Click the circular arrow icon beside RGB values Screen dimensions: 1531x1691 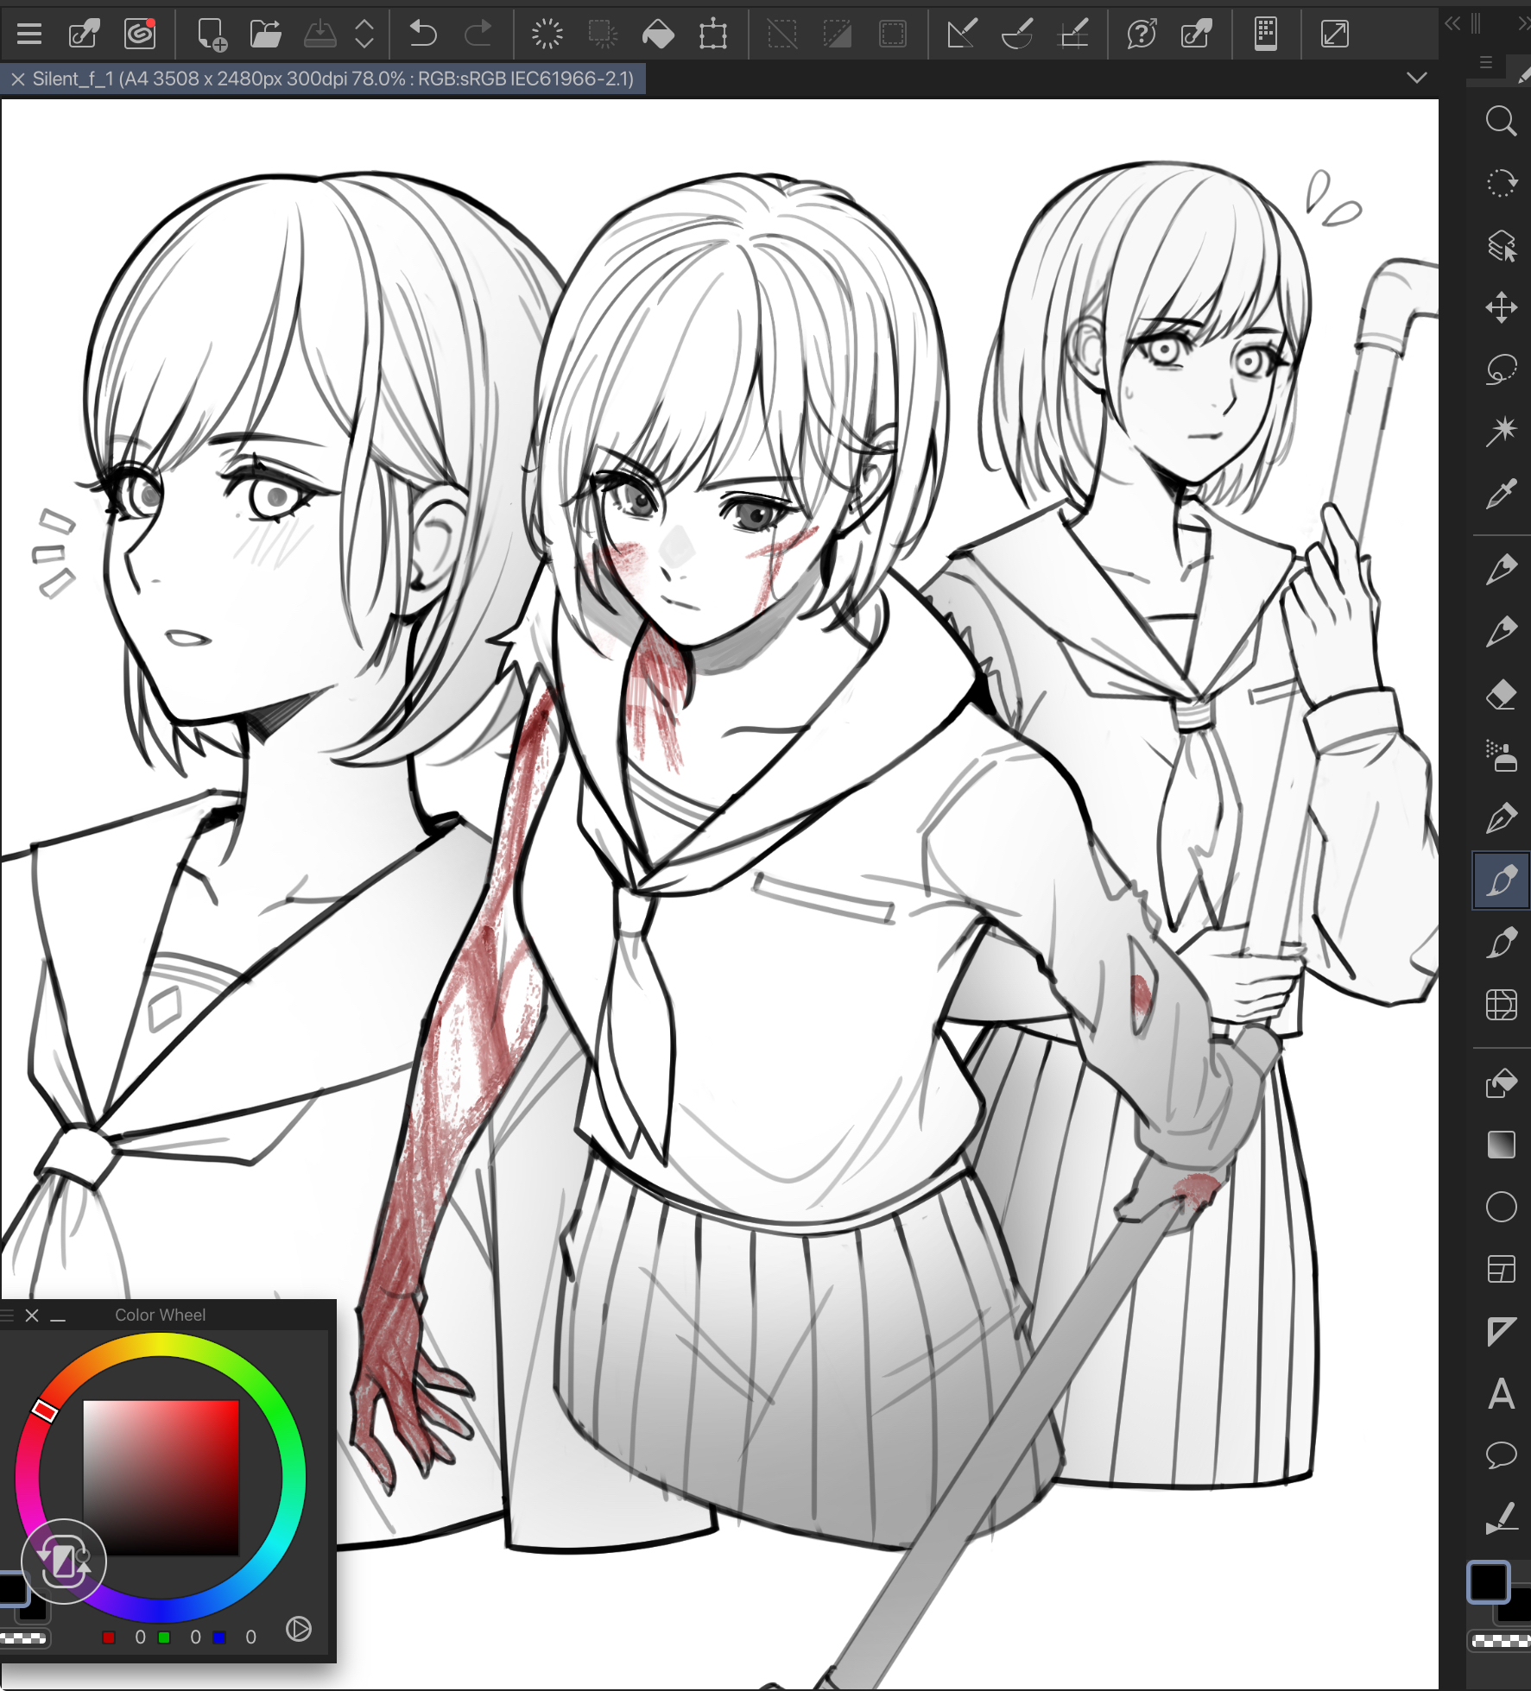[x=299, y=1629]
